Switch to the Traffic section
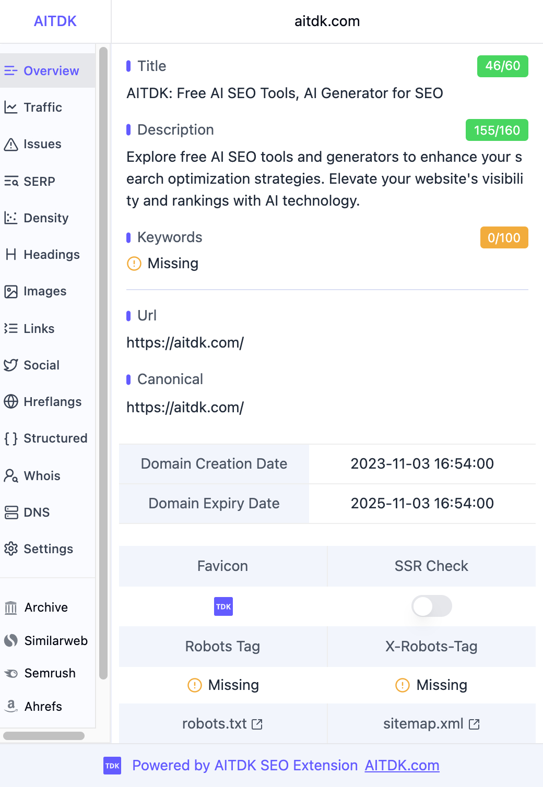 pos(43,108)
